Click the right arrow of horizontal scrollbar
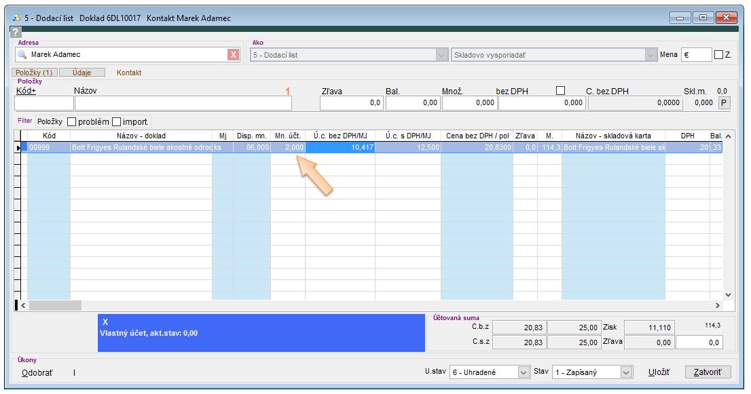The image size is (751, 394). (718, 306)
